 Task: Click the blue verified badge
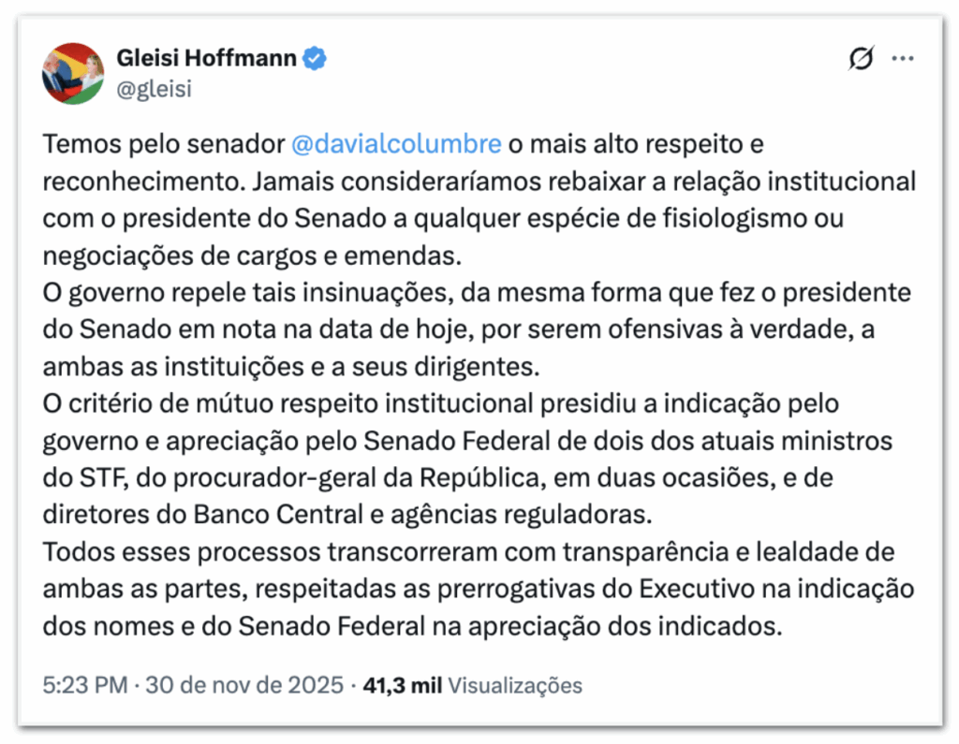[315, 59]
